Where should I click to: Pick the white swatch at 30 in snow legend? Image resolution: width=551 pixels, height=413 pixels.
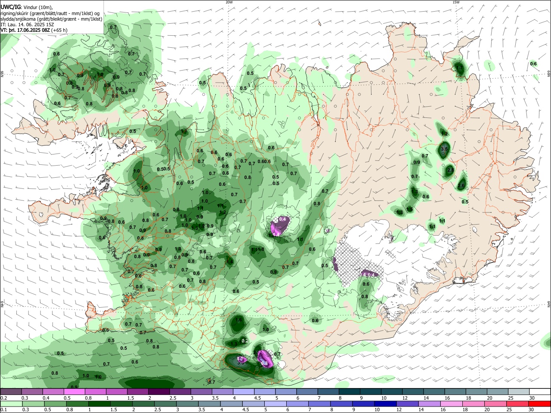click(x=539, y=392)
